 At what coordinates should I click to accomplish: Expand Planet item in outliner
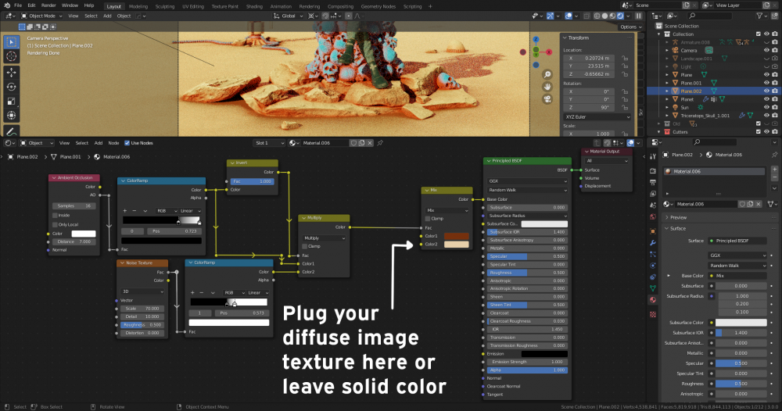pyautogui.click(x=667, y=99)
